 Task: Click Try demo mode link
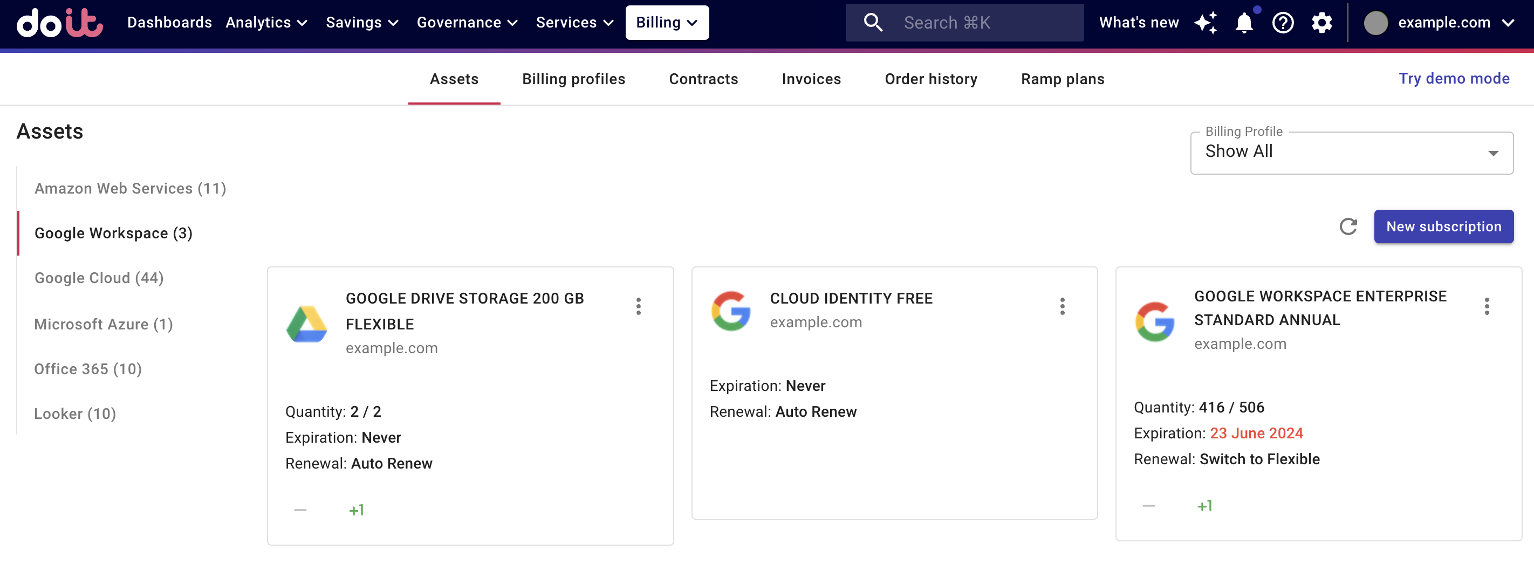click(x=1454, y=79)
